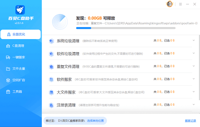Click the 大文件搬家 row icon
The image size is (200, 127).
(x=51, y=92)
